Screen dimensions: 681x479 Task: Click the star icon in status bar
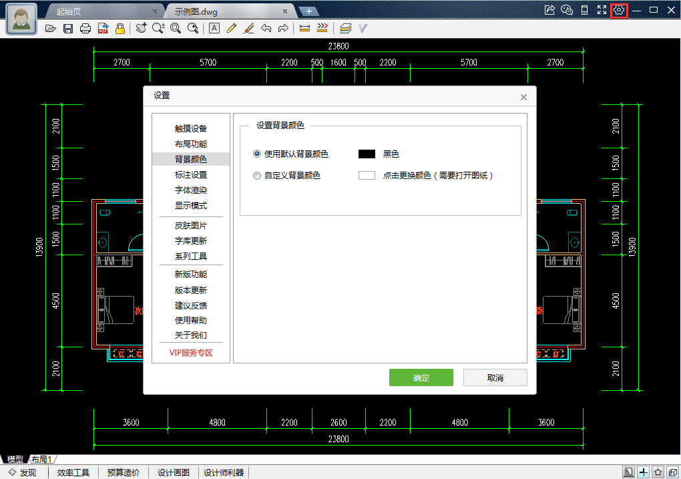pos(658,472)
